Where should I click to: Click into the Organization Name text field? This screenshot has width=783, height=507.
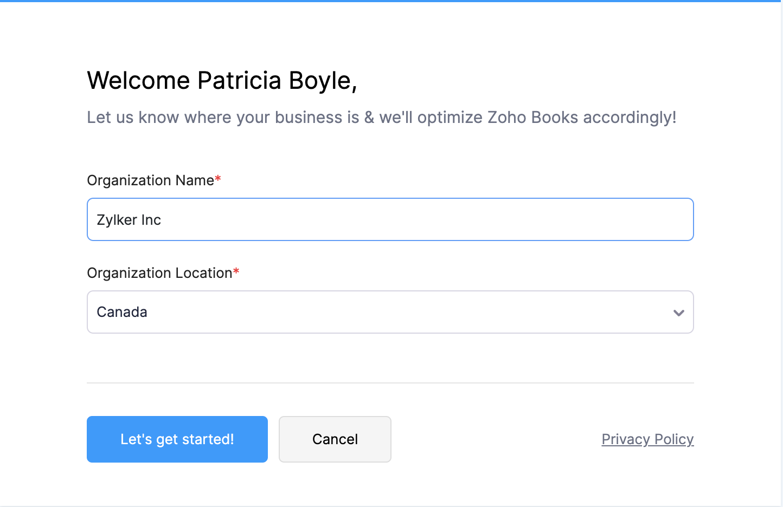pos(390,219)
